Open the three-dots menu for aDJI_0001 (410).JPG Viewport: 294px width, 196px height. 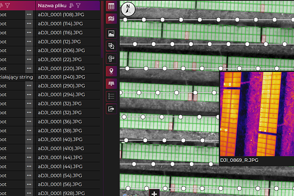29,148
